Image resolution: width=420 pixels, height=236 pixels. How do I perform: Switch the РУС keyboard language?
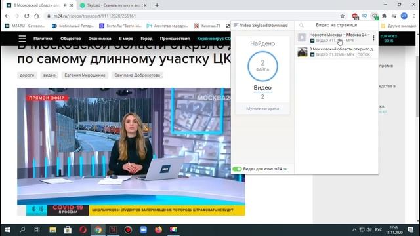tap(379, 230)
